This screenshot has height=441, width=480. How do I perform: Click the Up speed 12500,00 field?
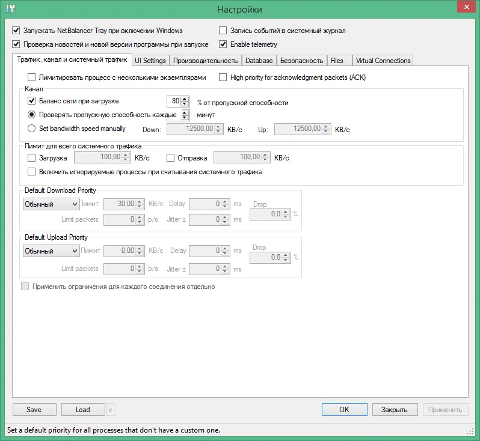pos(303,129)
